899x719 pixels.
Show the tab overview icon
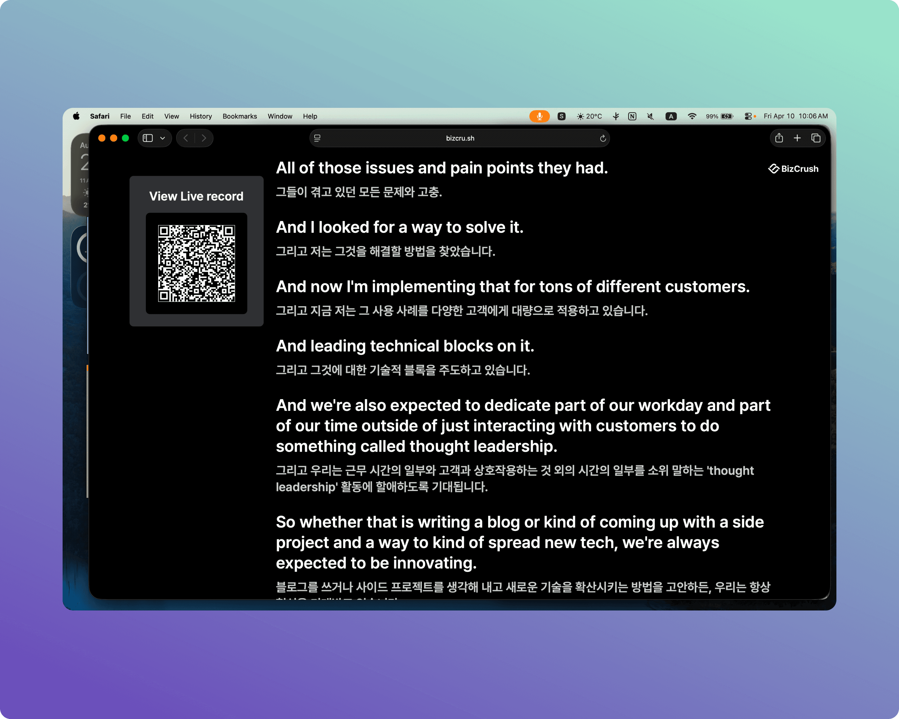click(816, 138)
